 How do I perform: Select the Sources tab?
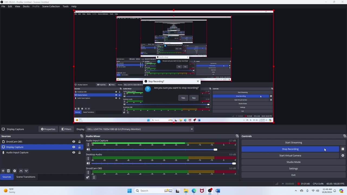[x=7, y=177]
